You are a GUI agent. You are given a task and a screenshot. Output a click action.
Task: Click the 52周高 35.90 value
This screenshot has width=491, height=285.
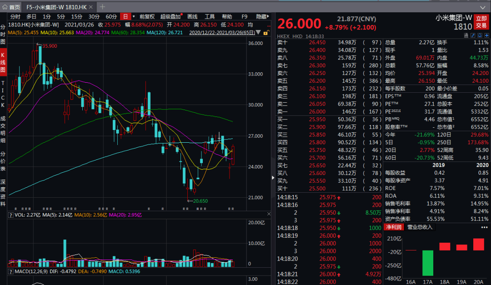pyautogui.click(x=482, y=150)
